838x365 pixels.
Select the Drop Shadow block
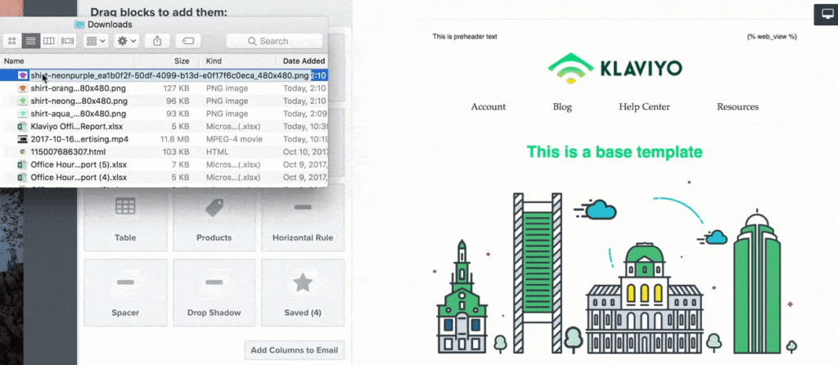[x=214, y=293]
